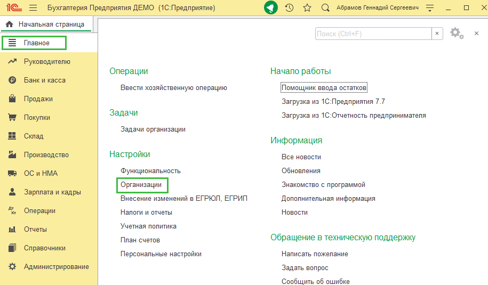The width and height of the screenshot is (488, 285).
Task: Open the Организации settings link
Action: 141,184
